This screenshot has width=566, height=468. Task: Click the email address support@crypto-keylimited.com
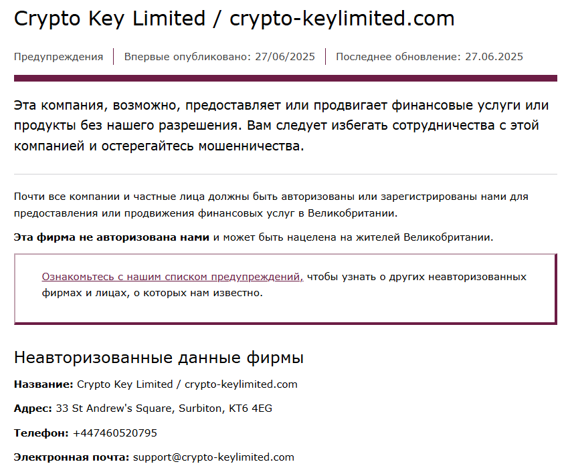(x=213, y=457)
